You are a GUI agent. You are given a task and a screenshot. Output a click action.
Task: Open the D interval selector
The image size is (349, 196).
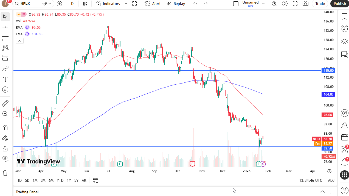coord(72,4)
